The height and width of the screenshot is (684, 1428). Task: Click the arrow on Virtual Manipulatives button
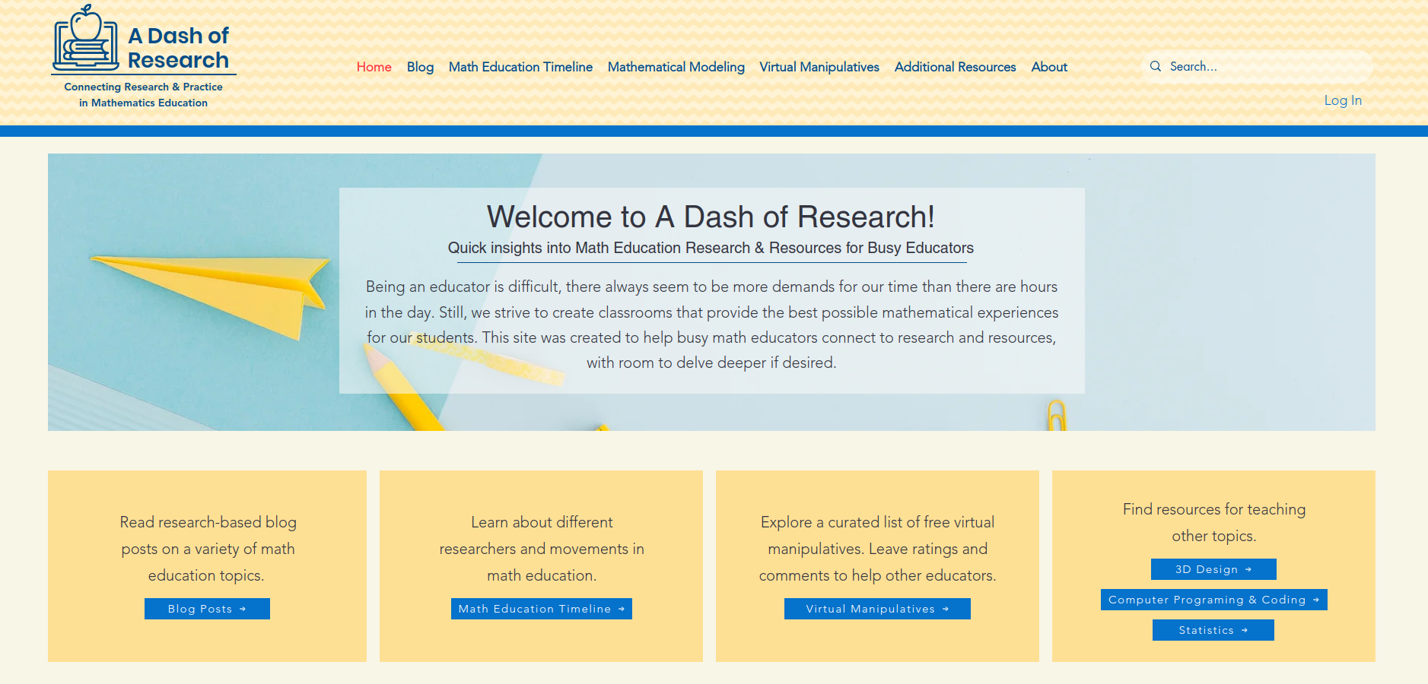point(946,608)
